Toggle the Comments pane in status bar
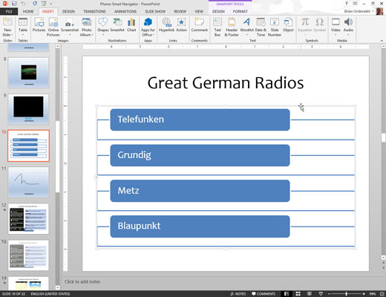This screenshot has height=297, width=386. (264, 294)
